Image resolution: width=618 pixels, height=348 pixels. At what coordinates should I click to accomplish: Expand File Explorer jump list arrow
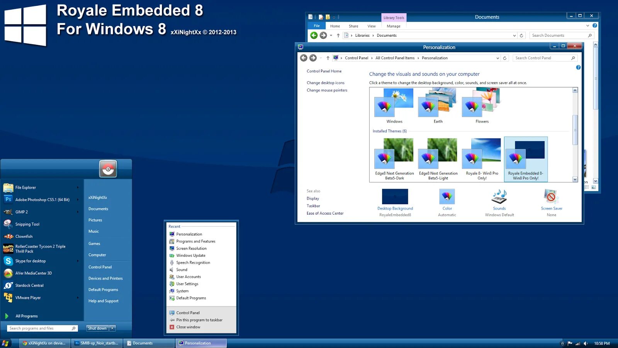78,188
